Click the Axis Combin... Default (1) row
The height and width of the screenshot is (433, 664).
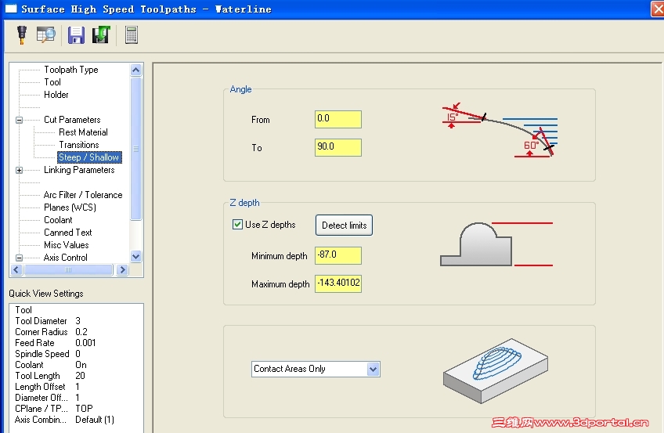click(64, 420)
